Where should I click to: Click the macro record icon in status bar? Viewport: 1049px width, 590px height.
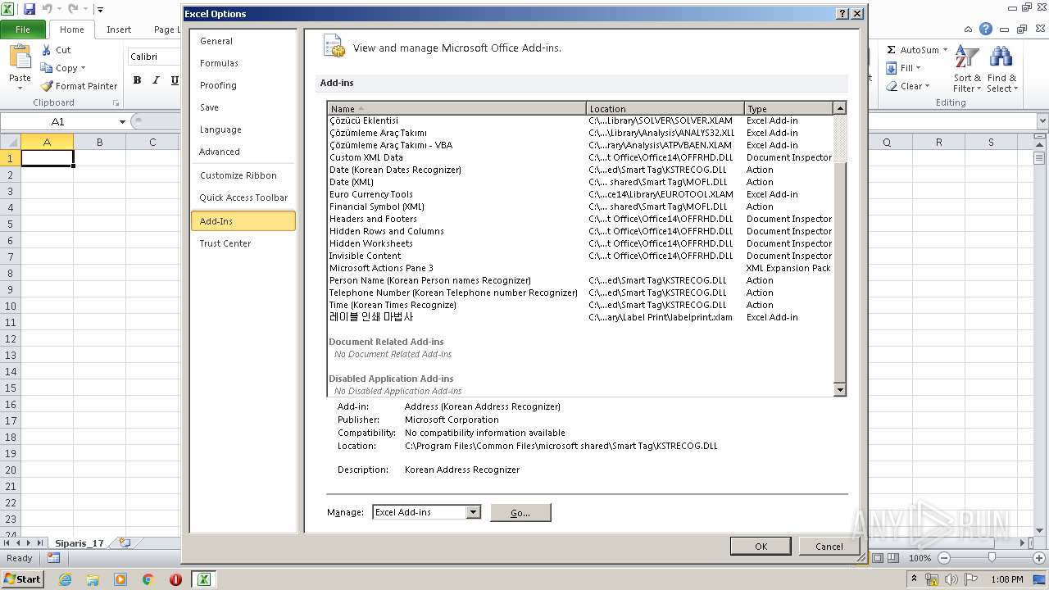tap(53, 558)
